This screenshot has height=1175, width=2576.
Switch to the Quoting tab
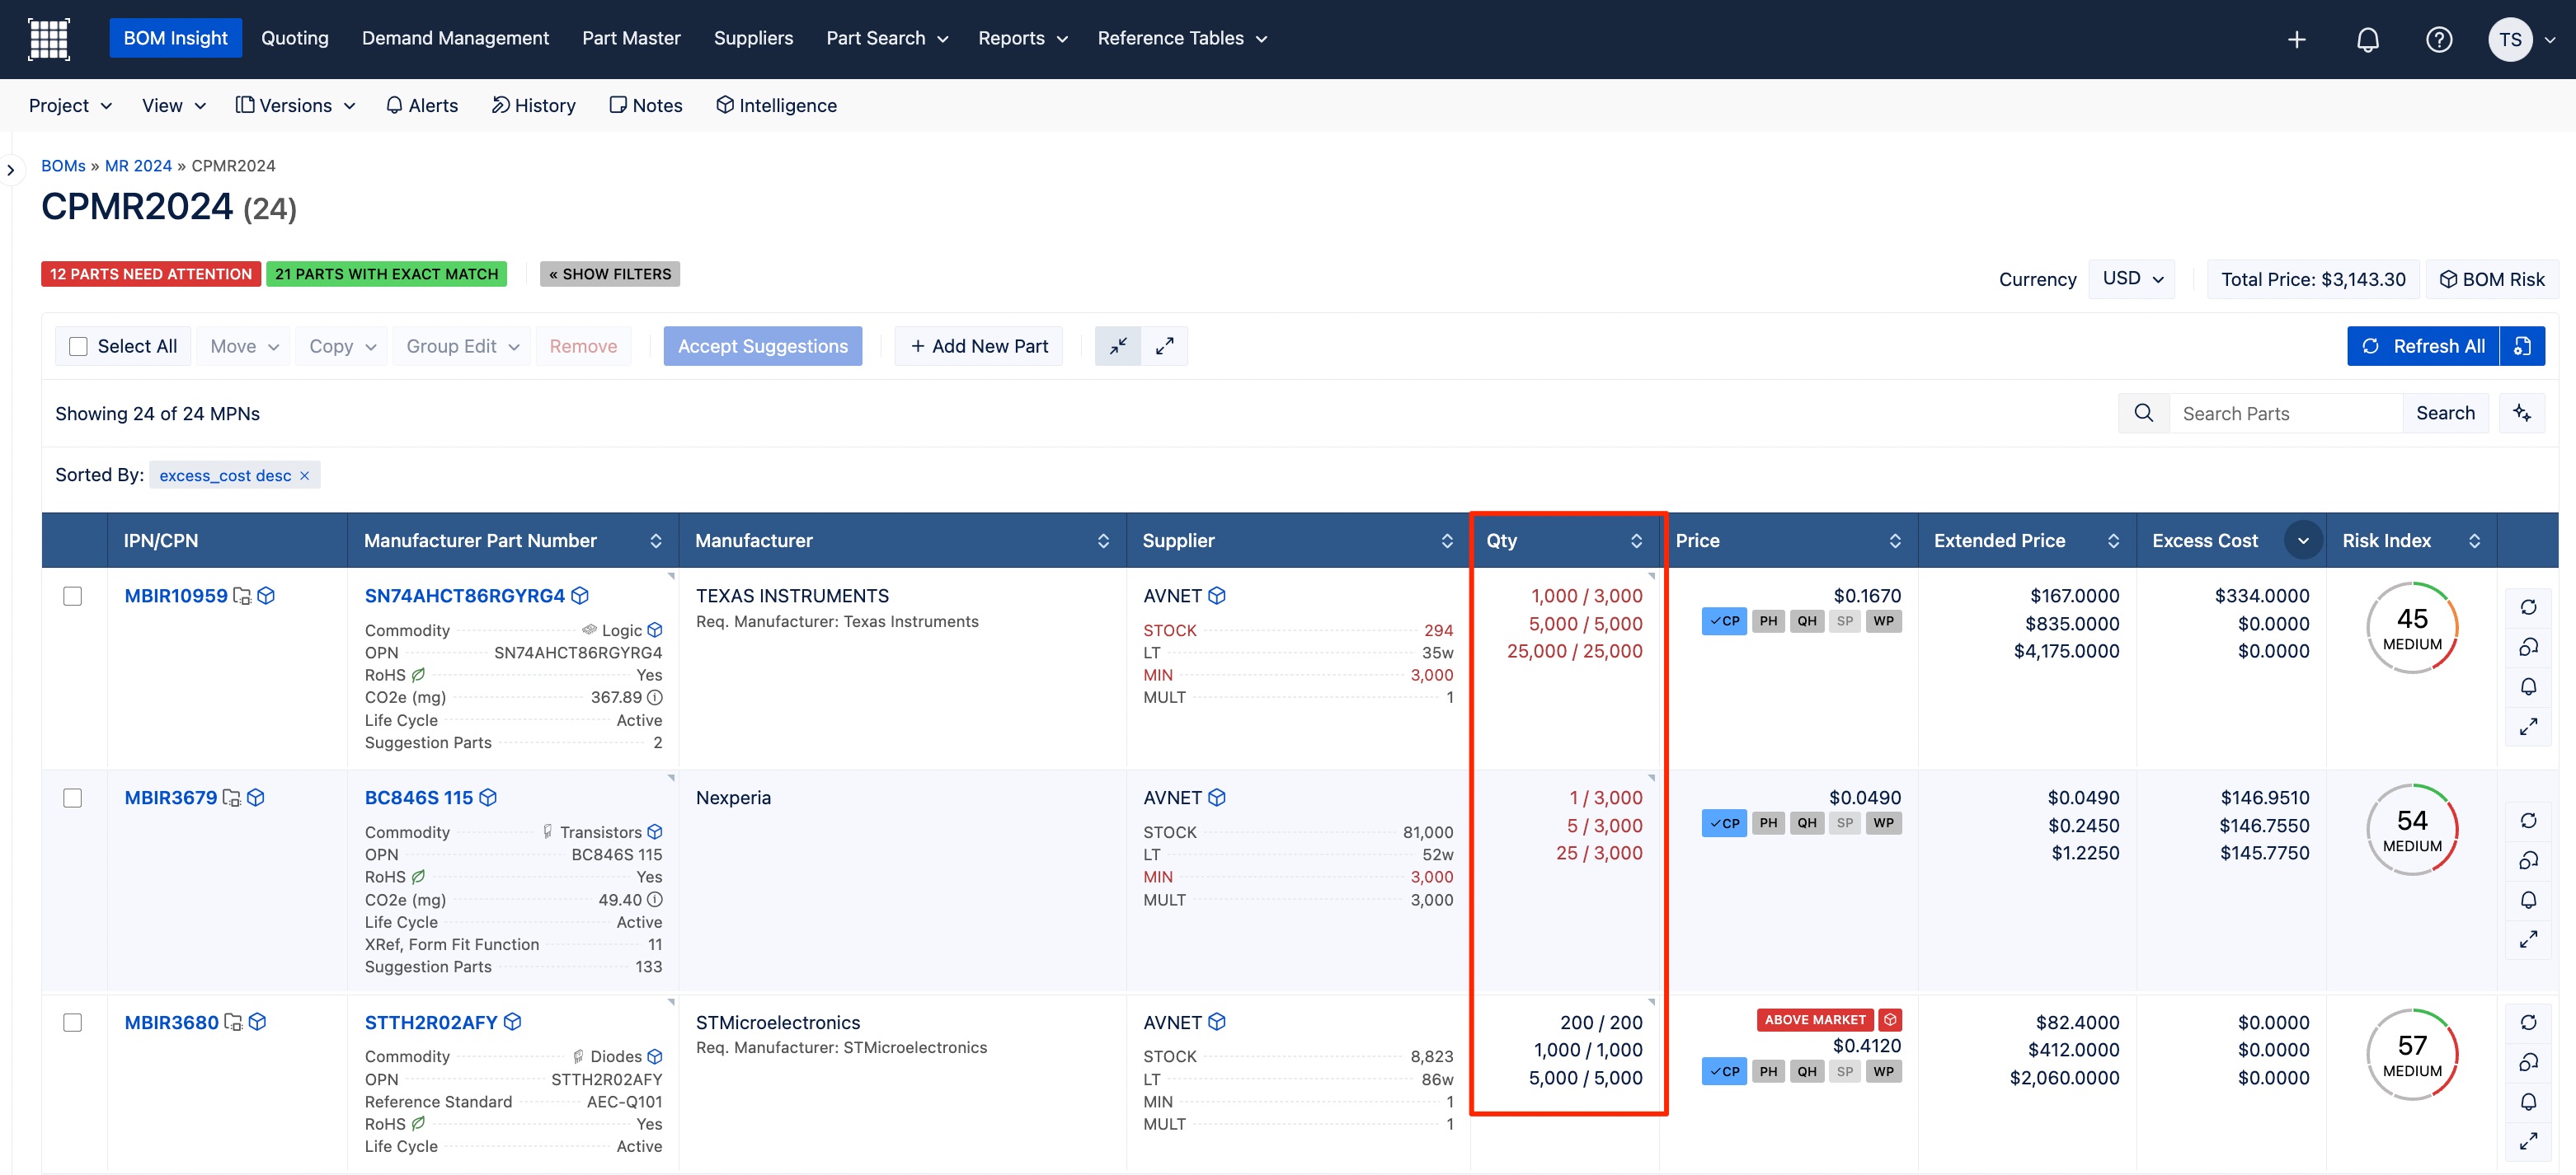point(295,38)
